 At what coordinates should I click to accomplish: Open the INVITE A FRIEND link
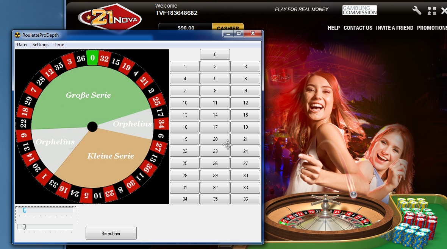395,28
